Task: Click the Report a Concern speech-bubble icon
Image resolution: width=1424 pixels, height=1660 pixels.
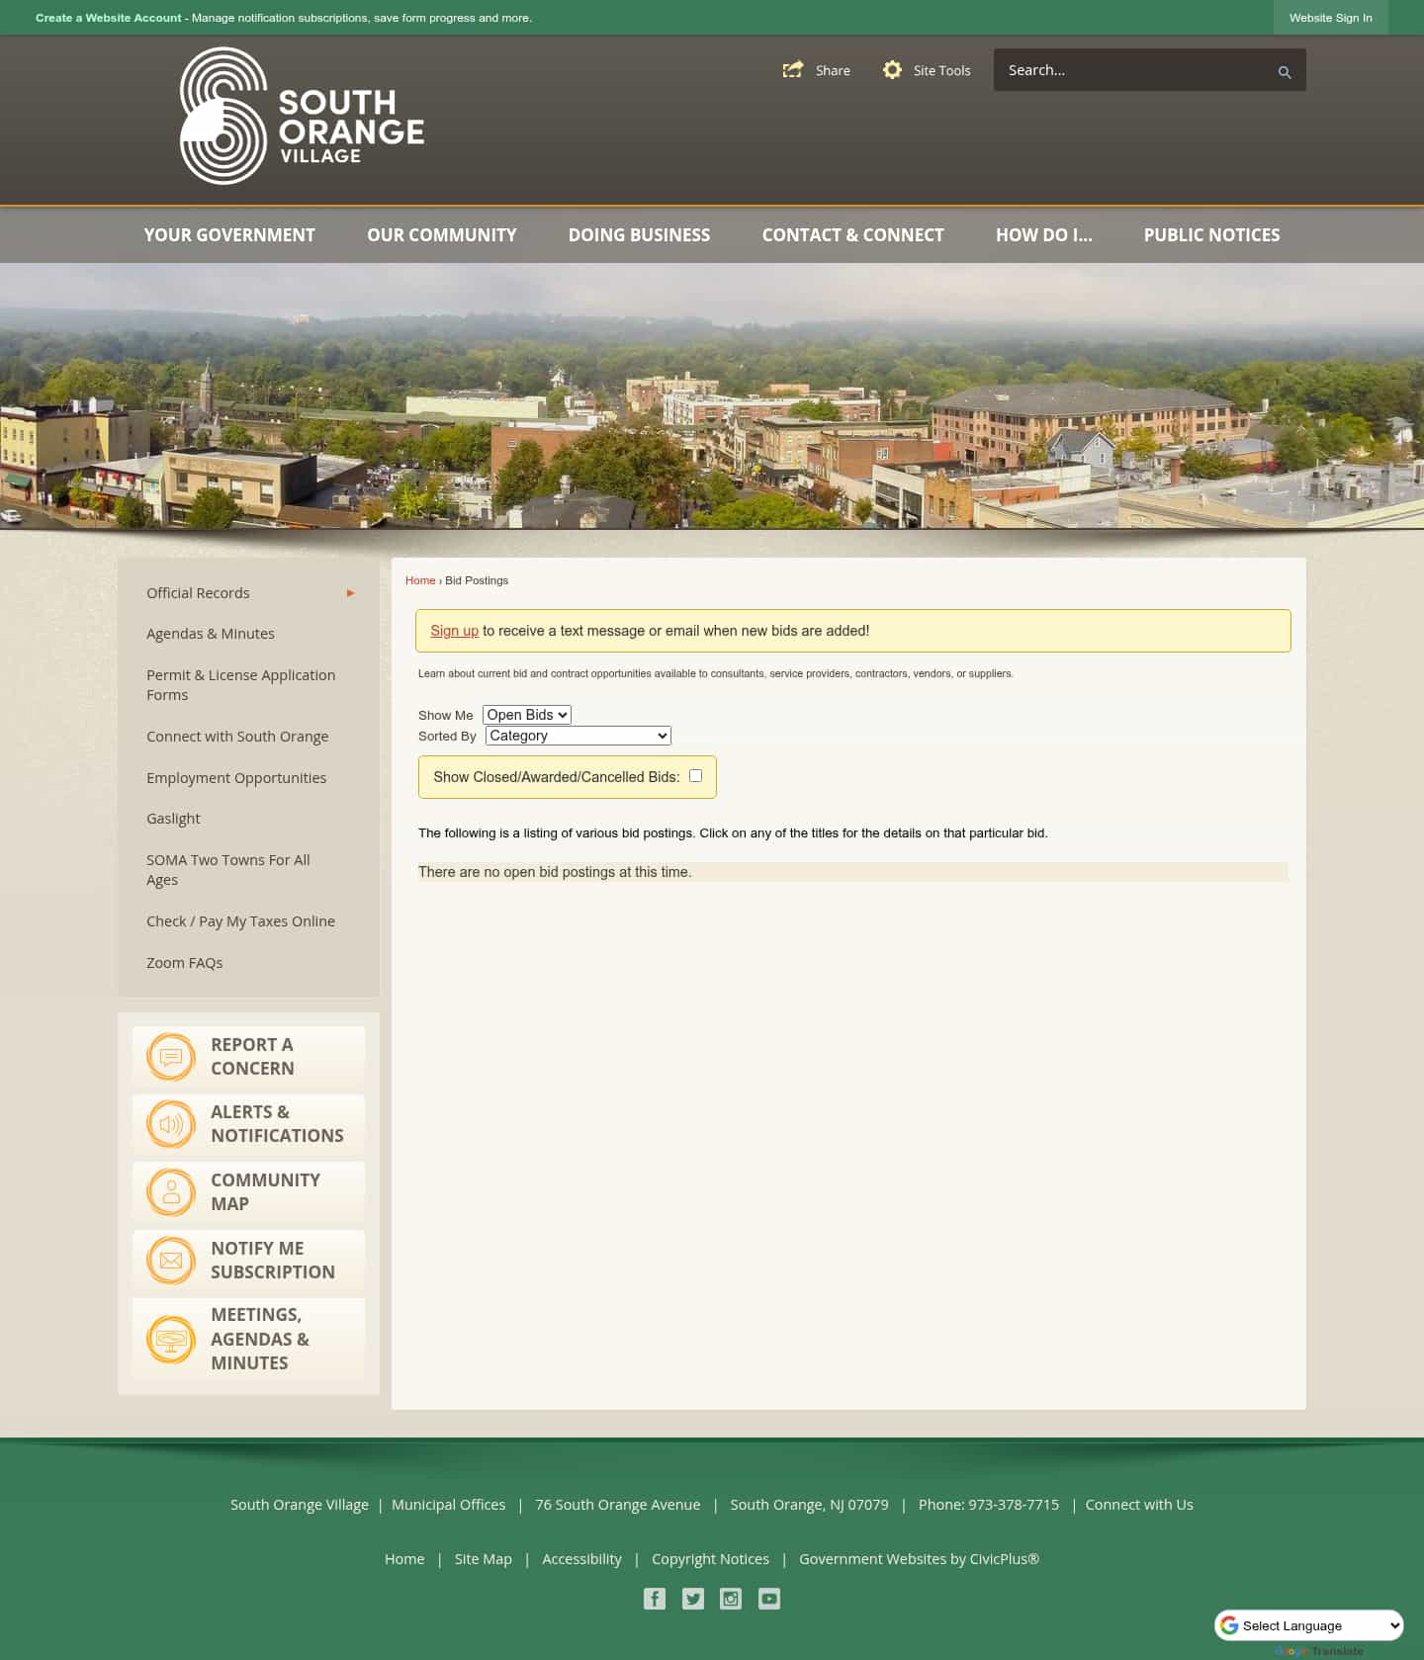Action: tap(171, 1057)
